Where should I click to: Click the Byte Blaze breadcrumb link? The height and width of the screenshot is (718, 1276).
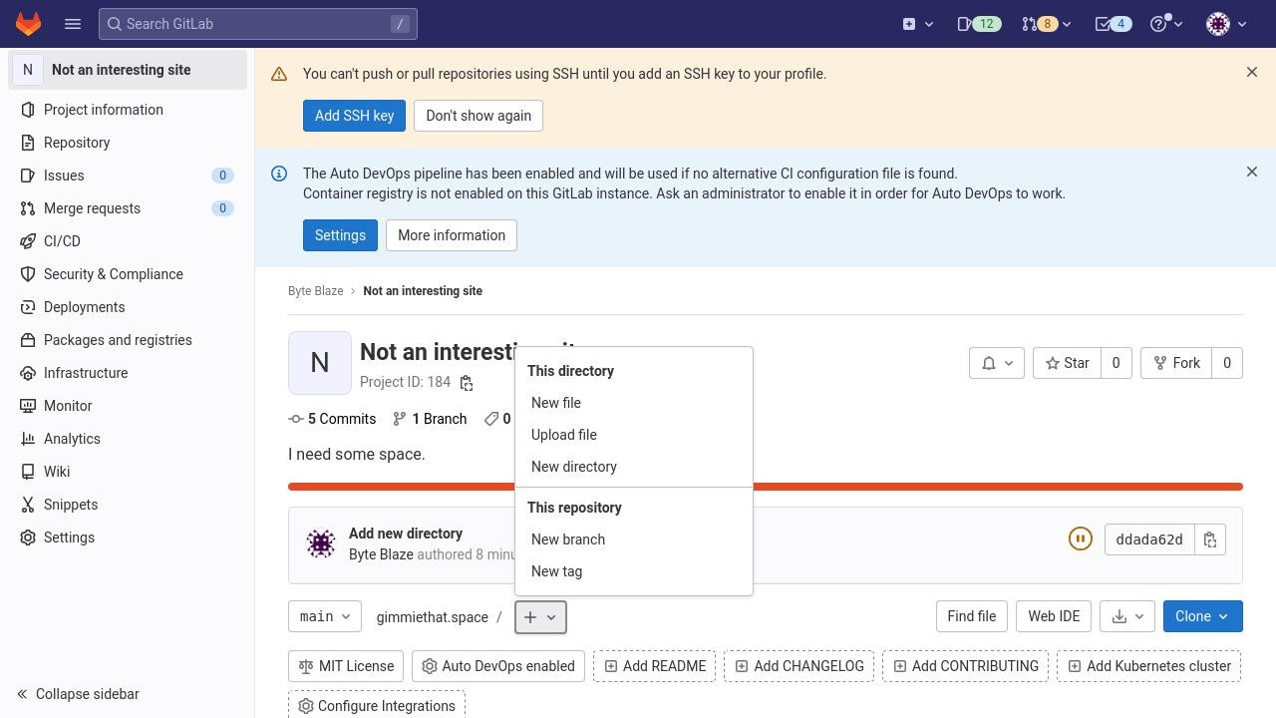tap(315, 291)
